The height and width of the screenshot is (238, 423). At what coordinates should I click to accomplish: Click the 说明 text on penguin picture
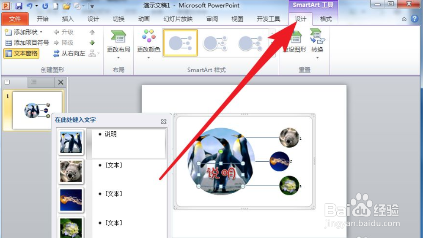[221, 173]
